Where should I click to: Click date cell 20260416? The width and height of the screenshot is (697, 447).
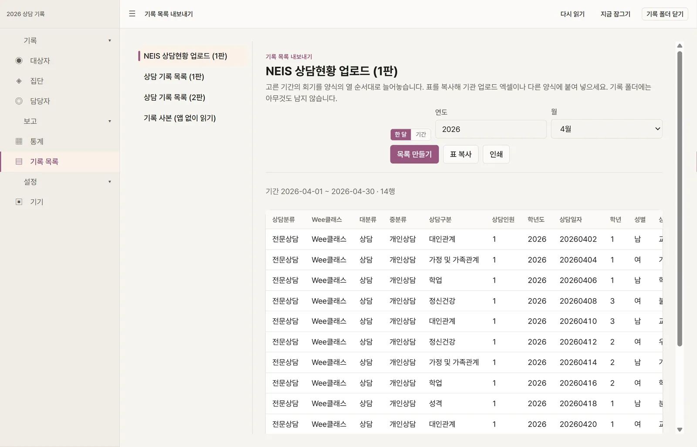(x=578, y=383)
